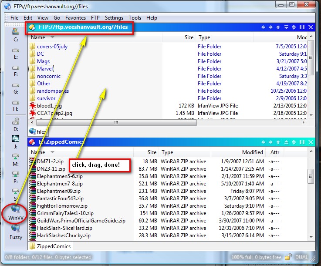
Task: Toggle DUAL pane mode in status bar
Action: (301, 257)
